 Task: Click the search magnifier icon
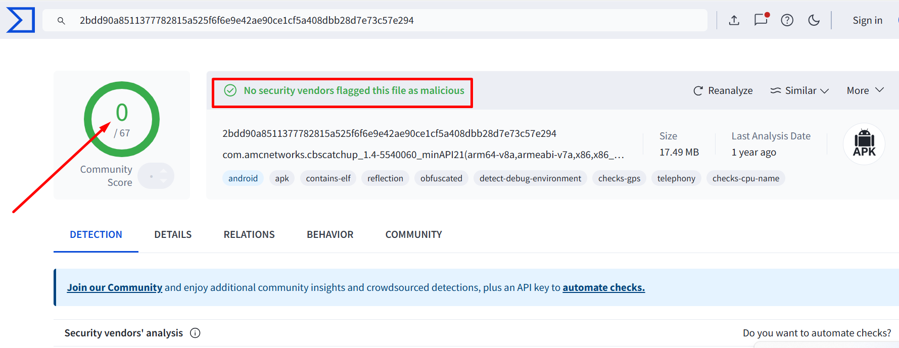click(61, 21)
